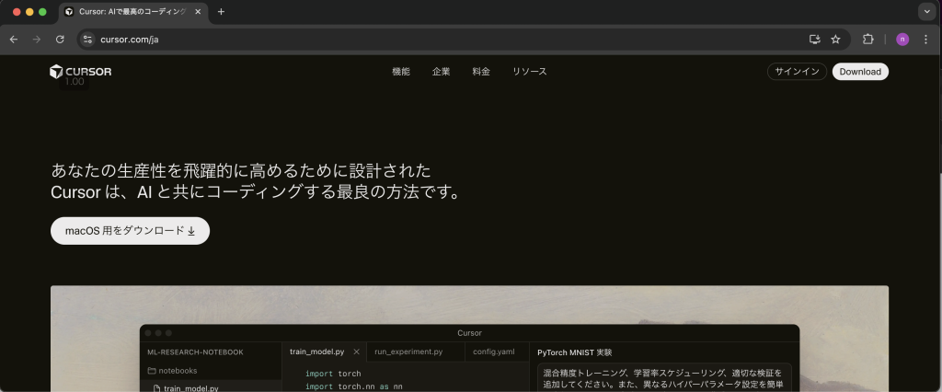Viewport: 942px width, 392px height.
Task: Click the install app icon in address bar
Action: pyautogui.click(x=814, y=40)
